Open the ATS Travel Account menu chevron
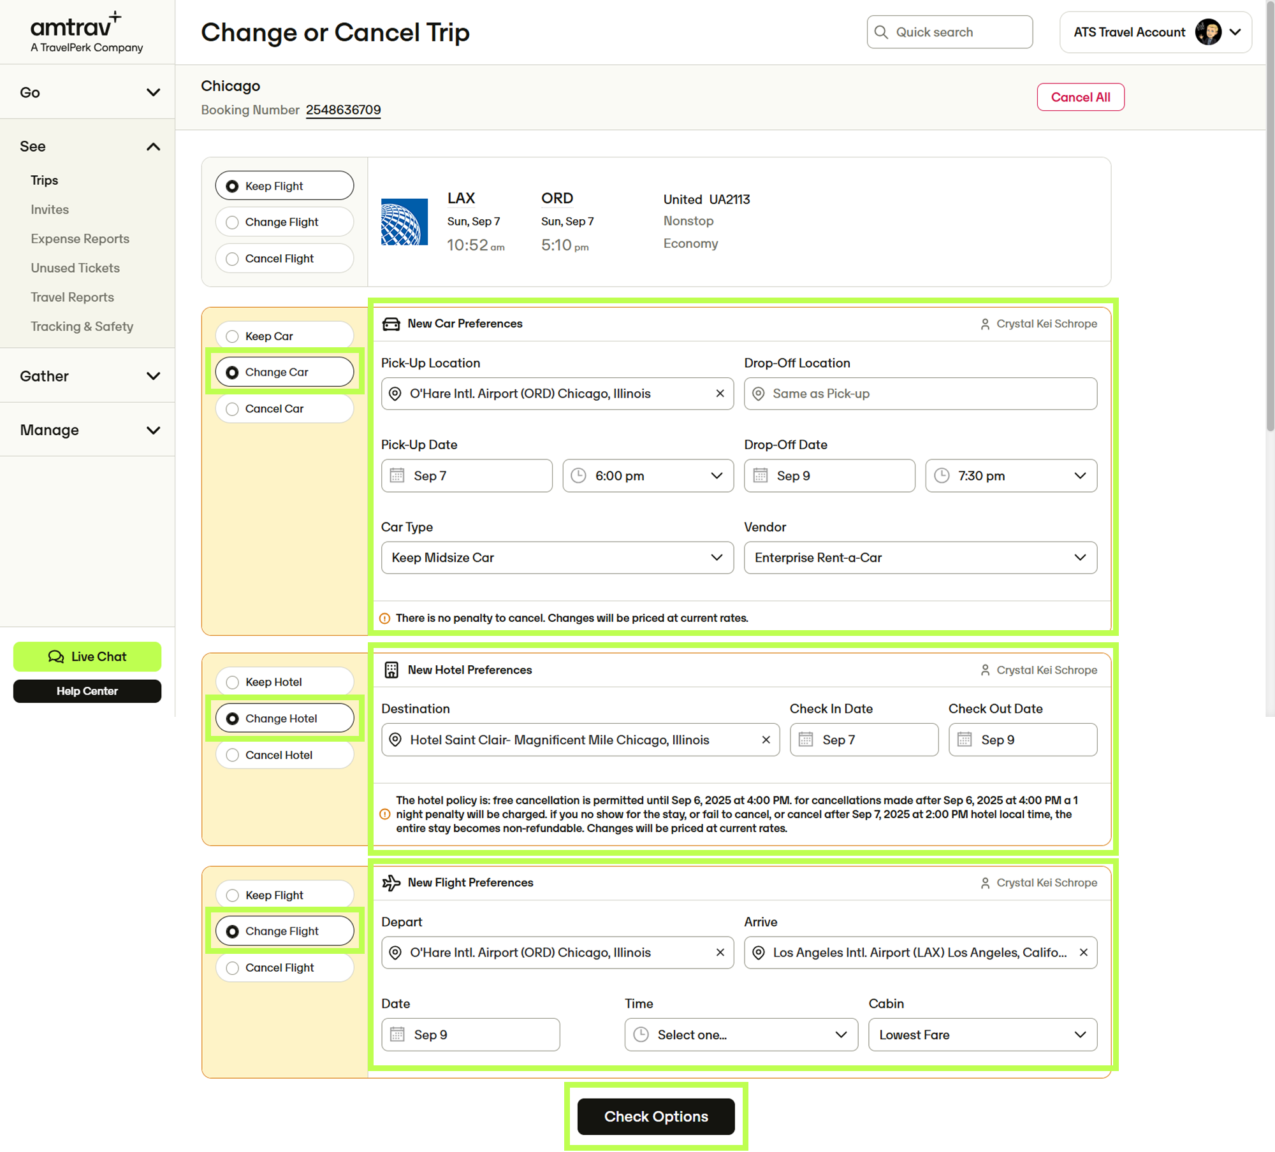 pyautogui.click(x=1235, y=32)
